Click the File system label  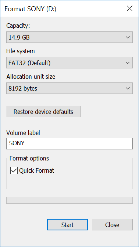tap(21, 51)
